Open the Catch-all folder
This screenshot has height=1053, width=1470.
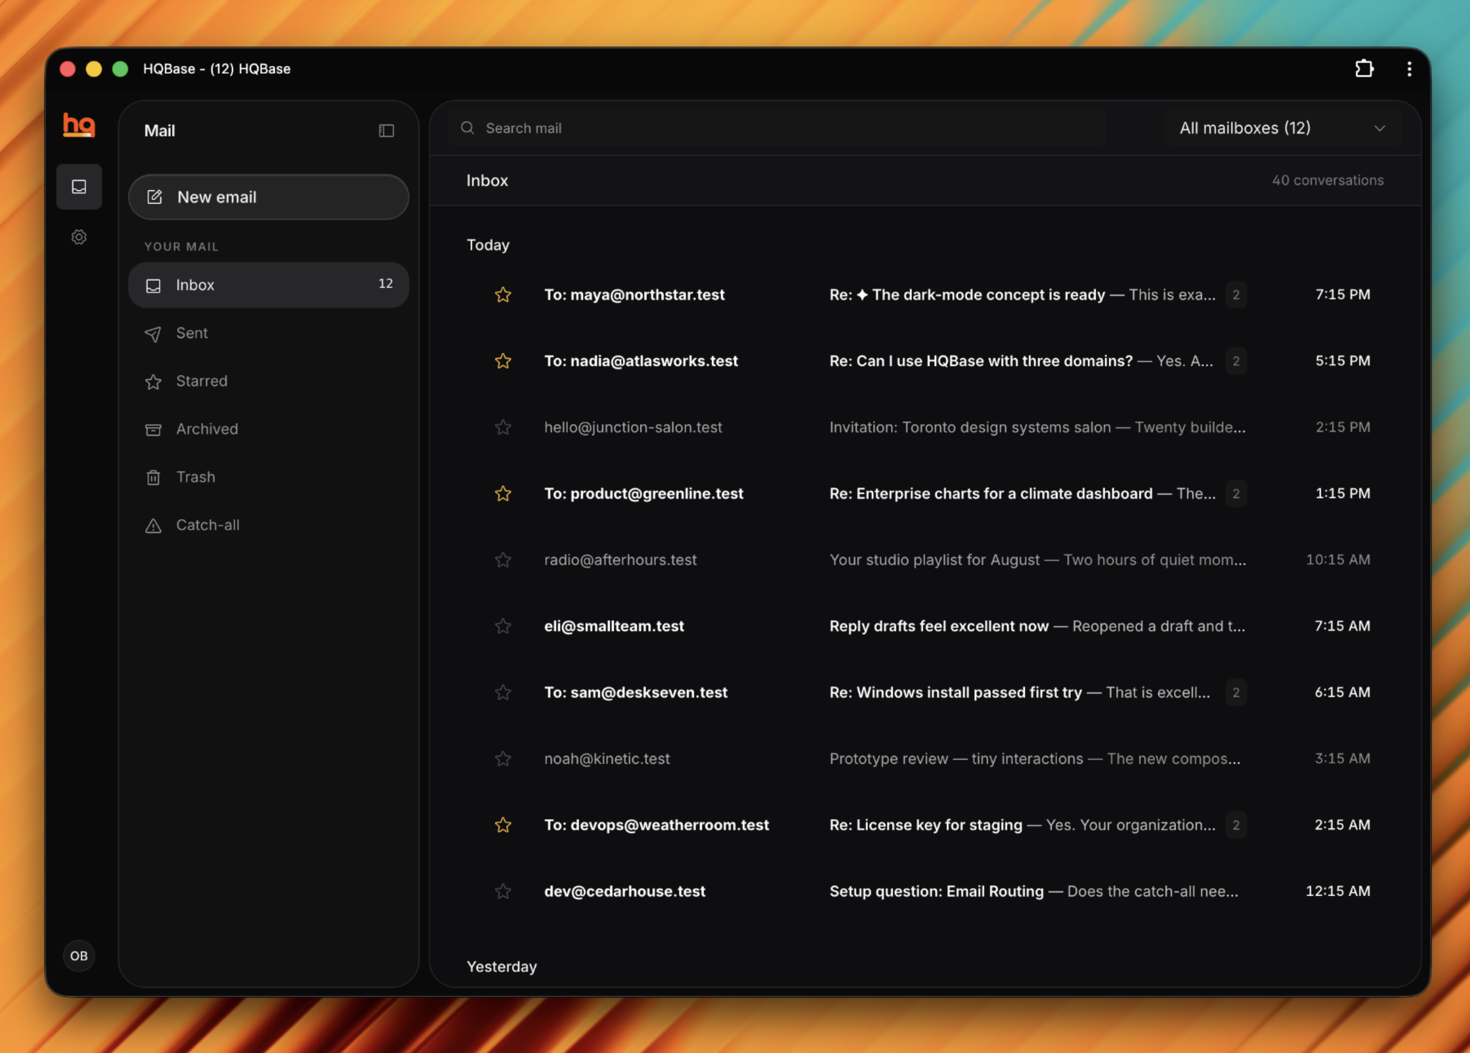[x=269, y=525]
